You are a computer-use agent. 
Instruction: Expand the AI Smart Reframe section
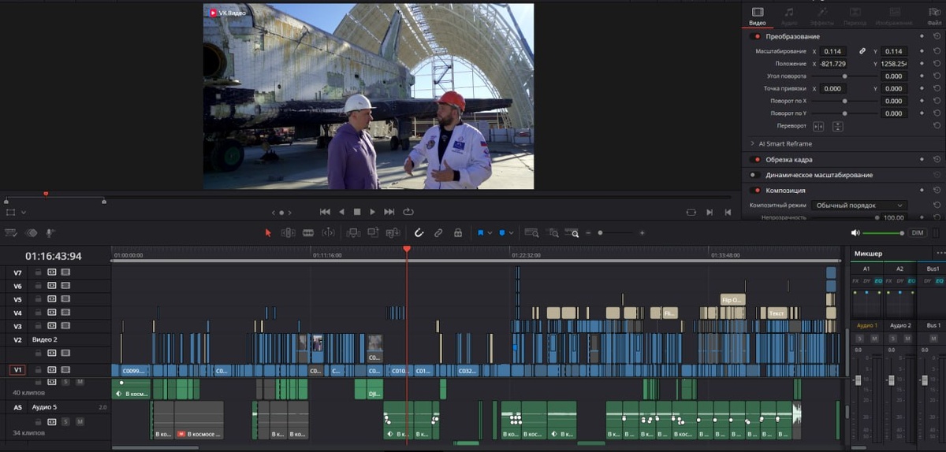point(753,144)
